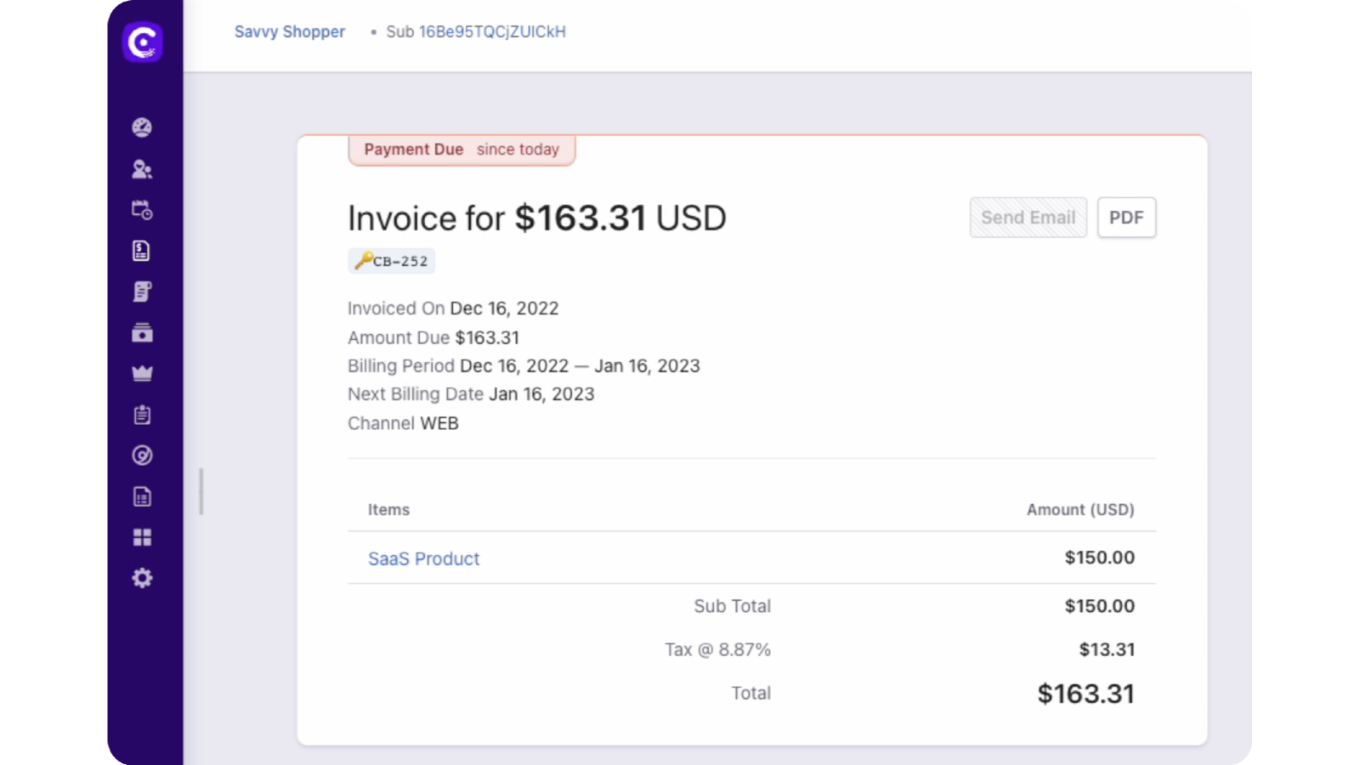Select the crown icon in sidebar

click(142, 373)
